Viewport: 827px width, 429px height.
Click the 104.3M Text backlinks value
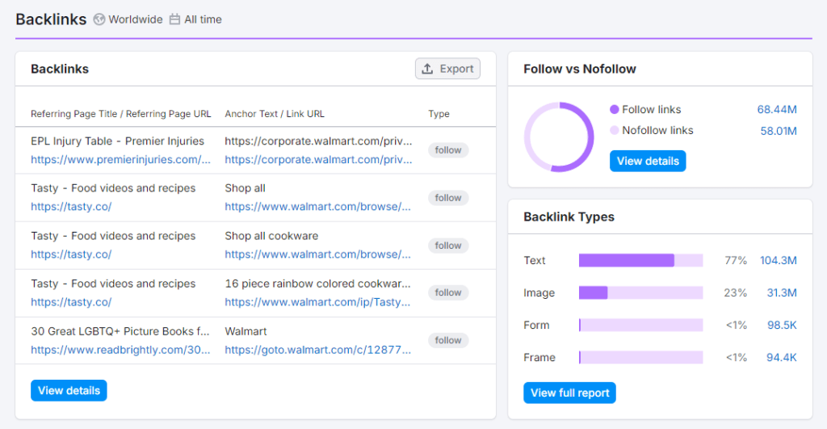778,260
